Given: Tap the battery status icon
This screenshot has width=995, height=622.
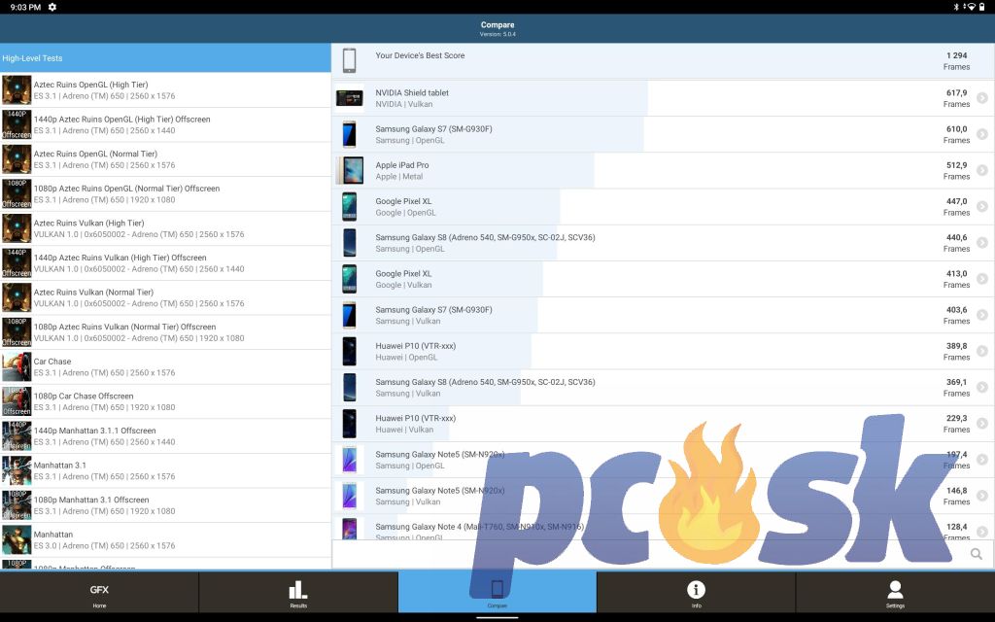Looking at the screenshot, I should click(x=982, y=7).
